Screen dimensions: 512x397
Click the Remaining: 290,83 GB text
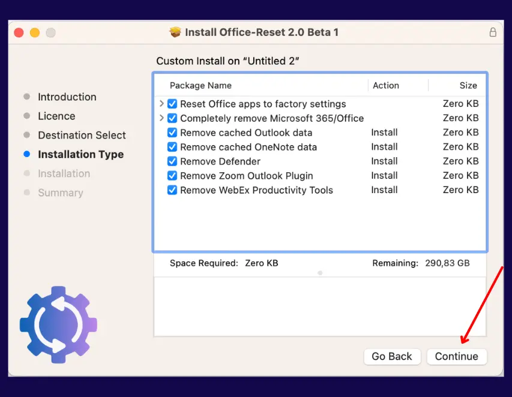click(x=421, y=263)
